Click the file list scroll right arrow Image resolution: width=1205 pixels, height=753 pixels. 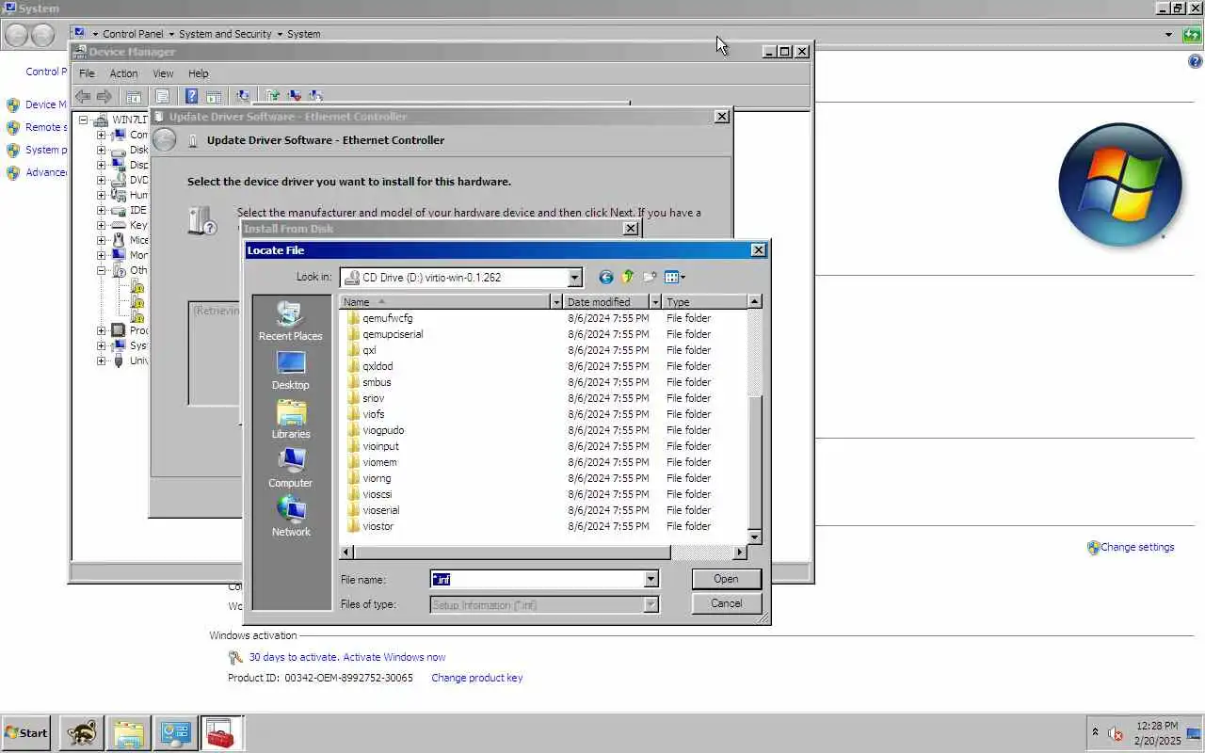click(740, 553)
